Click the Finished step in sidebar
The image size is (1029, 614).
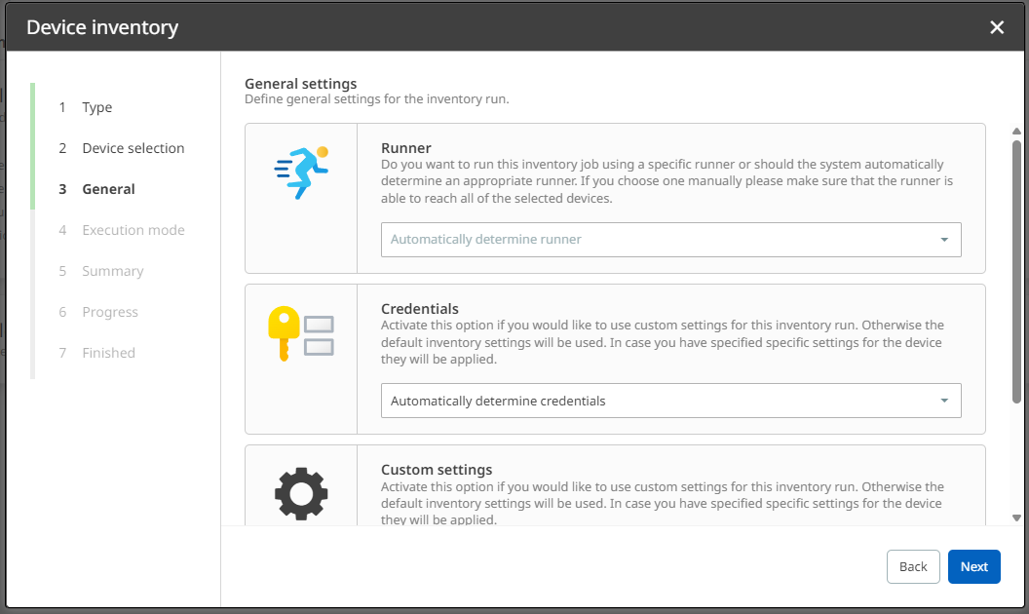pyautogui.click(x=108, y=353)
